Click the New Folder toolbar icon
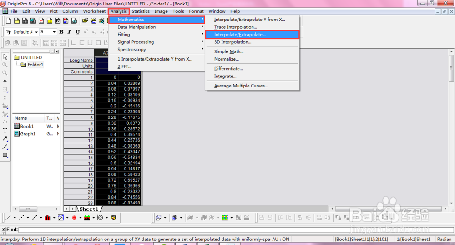Screen dimensions: 455x245 [17, 20]
